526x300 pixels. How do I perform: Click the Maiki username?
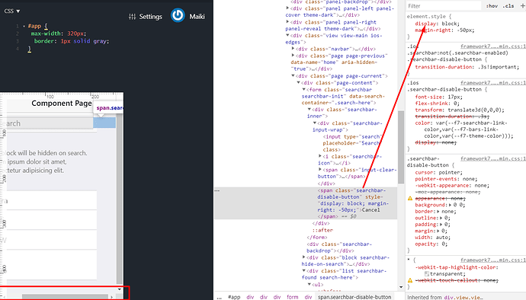click(x=197, y=17)
